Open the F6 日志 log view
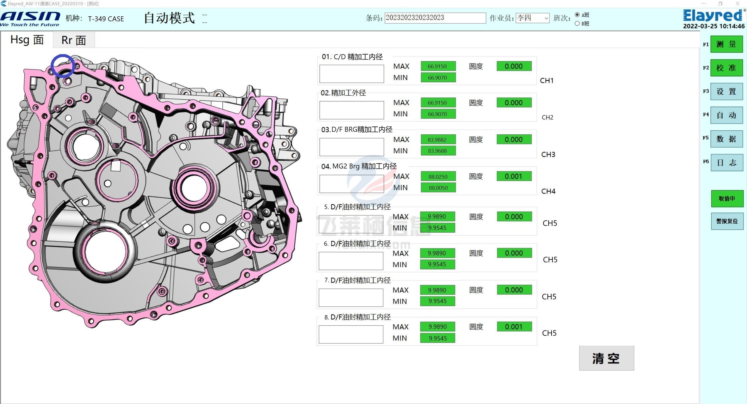Image resolution: width=747 pixels, height=404 pixels. coord(726,162)
